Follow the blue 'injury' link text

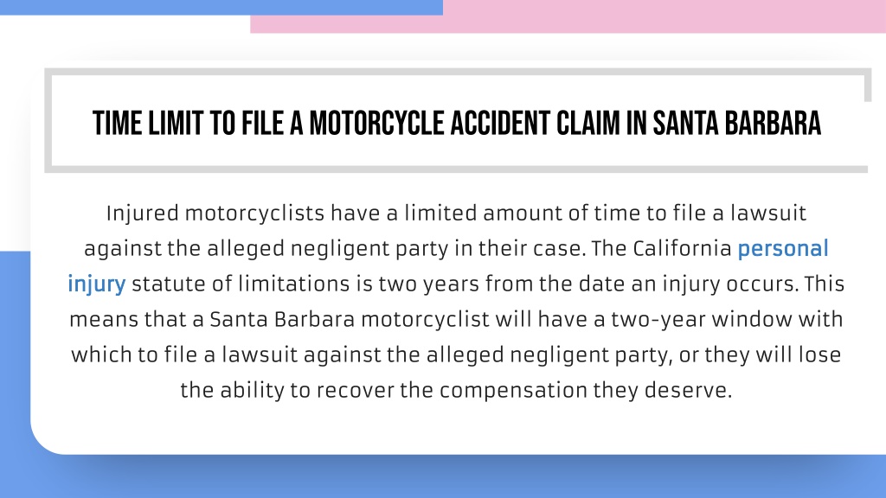(97, 284)
